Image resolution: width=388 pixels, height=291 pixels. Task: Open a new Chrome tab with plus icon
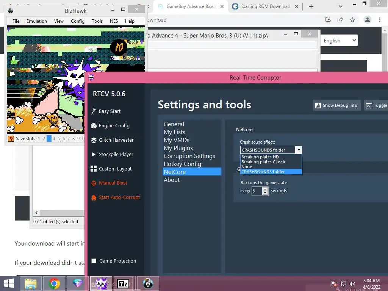(311, 6)
